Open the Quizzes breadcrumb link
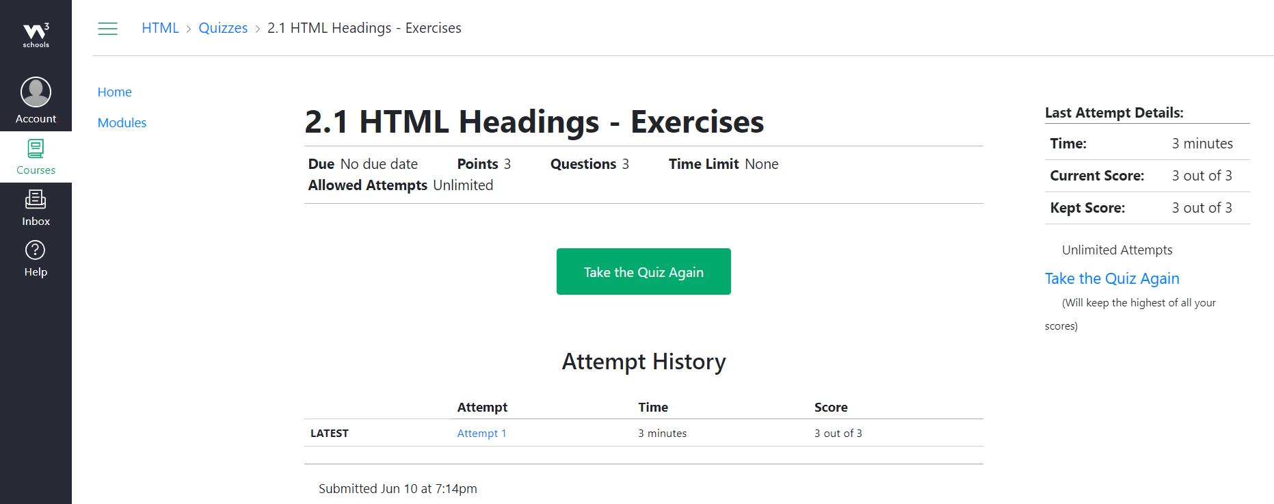The image size is (1274, 504). [x=223, y=28]
